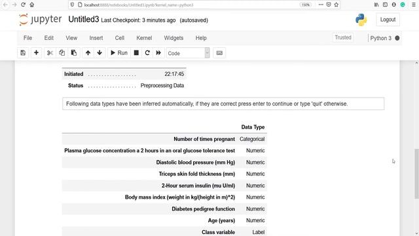Click the Python 3 kernel name

380,38
